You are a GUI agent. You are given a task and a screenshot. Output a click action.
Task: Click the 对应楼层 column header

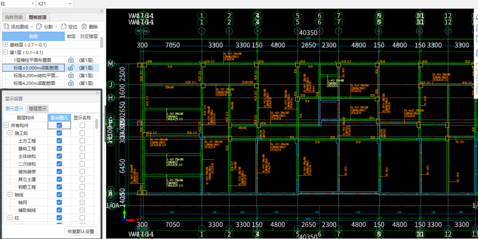pos(89,36)
